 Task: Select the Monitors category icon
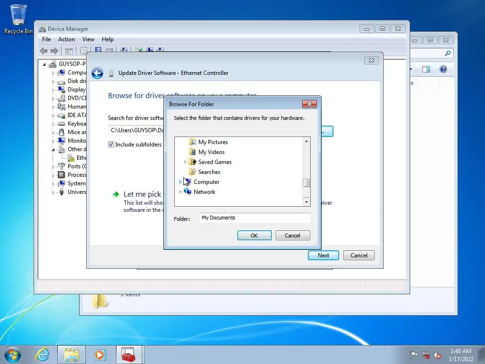coord(62,141)
